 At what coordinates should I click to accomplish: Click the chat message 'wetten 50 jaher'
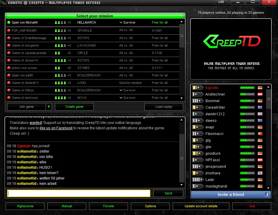click(x=52, y=178)
